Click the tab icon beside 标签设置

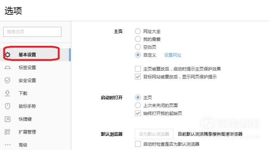click(x=7, y=67)
